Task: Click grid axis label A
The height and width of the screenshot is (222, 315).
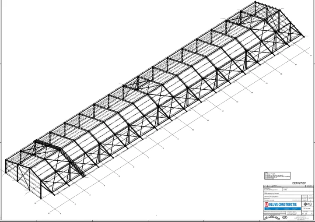Action: coord(49,213)
